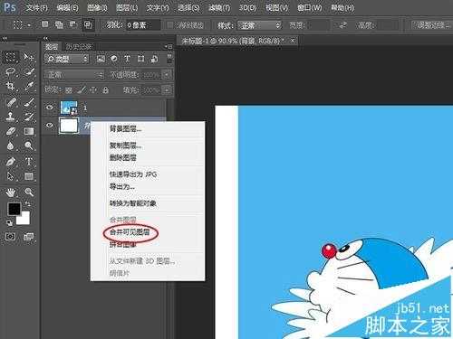Choose 复制图层... from context menu

(x=125, y=146)
